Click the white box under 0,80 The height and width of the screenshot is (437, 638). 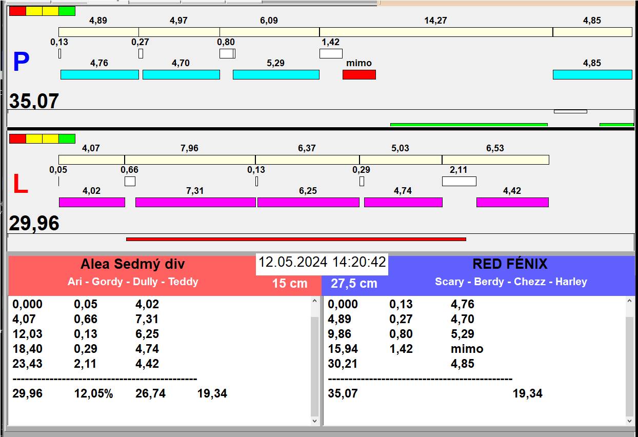pyautogui.click(x=227, y=53)
